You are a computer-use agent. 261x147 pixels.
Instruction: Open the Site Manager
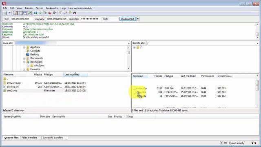coord(5,13)
